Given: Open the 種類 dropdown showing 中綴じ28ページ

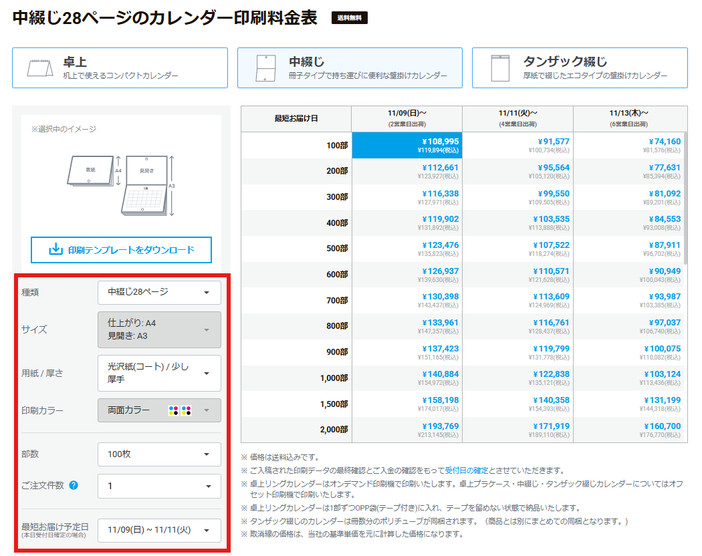Looking at the screenshot, I should click(x=159, y=292).
